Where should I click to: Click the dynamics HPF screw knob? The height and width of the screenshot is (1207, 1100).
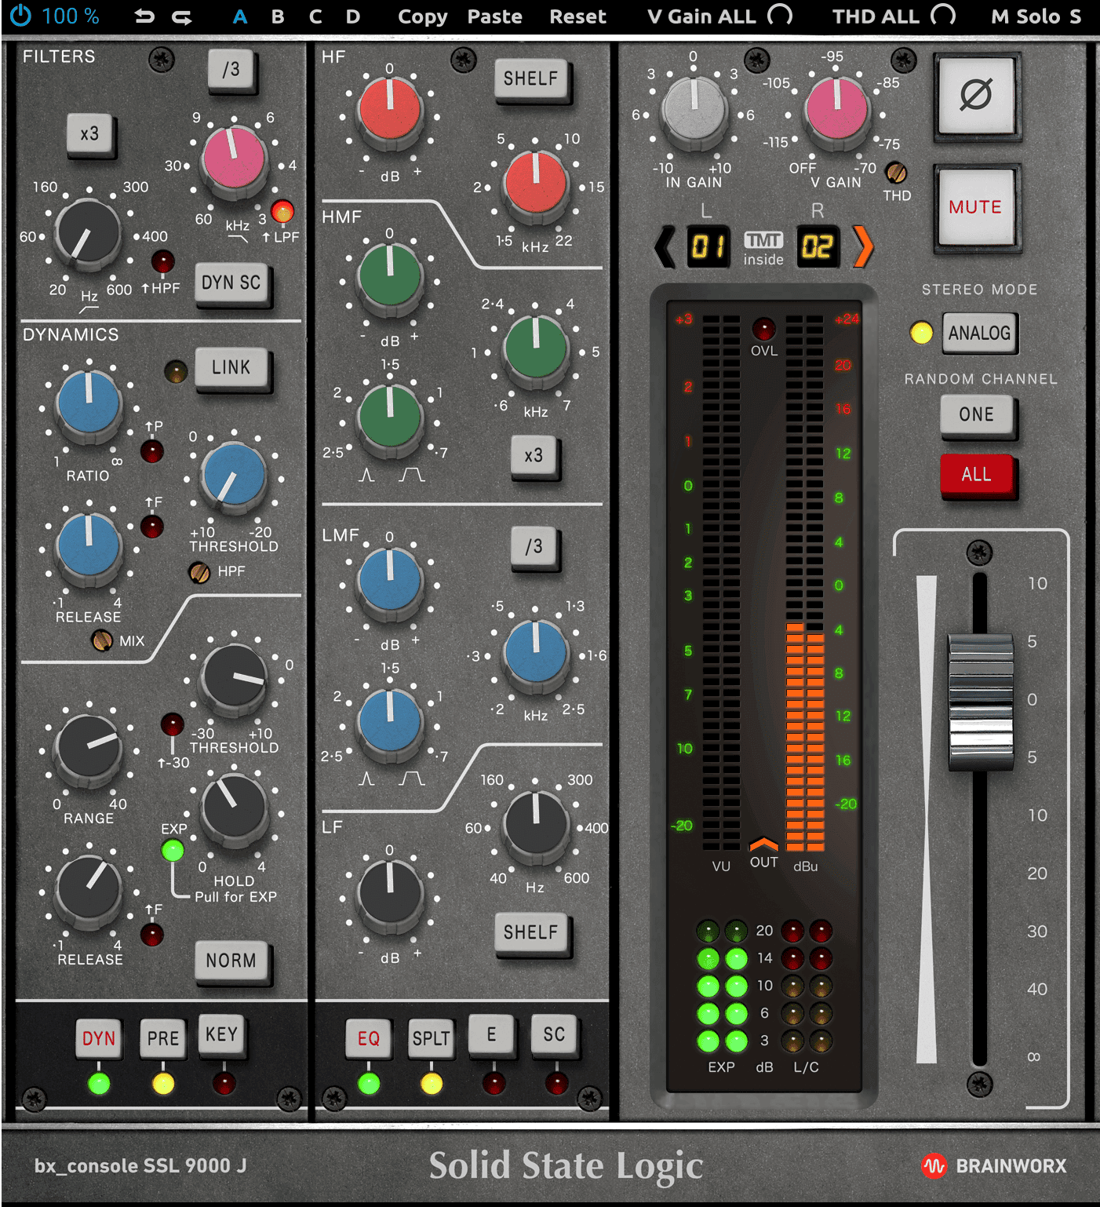coord(199,572)
